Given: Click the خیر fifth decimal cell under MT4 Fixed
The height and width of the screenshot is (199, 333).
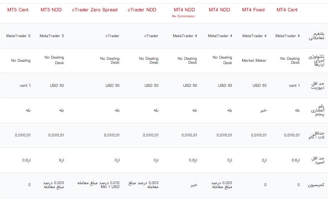Looking at the screenshot, I should [263, 110].
